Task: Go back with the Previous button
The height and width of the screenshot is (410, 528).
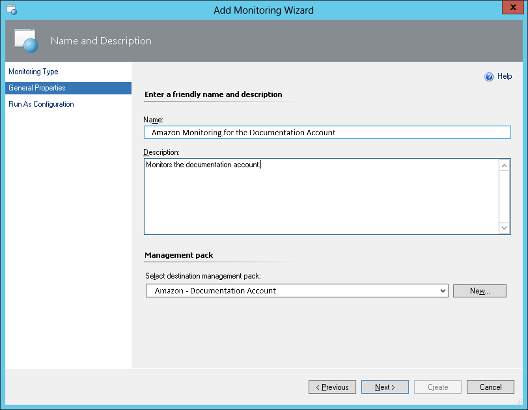Action: tap(332, 387)
